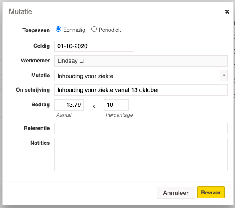The height and width of the screenshot is (208, 235).
Task: Select the Percentage field containing 10
Action: (x=116, y=105)
